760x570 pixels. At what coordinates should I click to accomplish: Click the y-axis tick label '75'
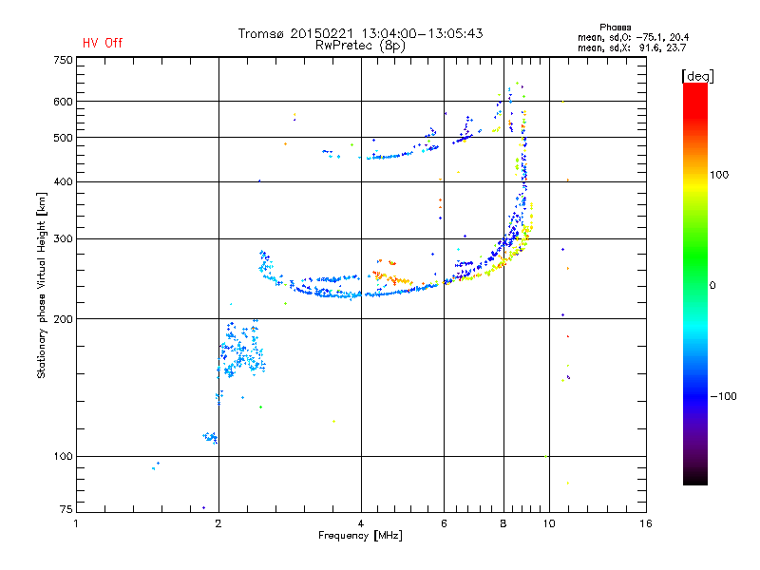[66, 509]
